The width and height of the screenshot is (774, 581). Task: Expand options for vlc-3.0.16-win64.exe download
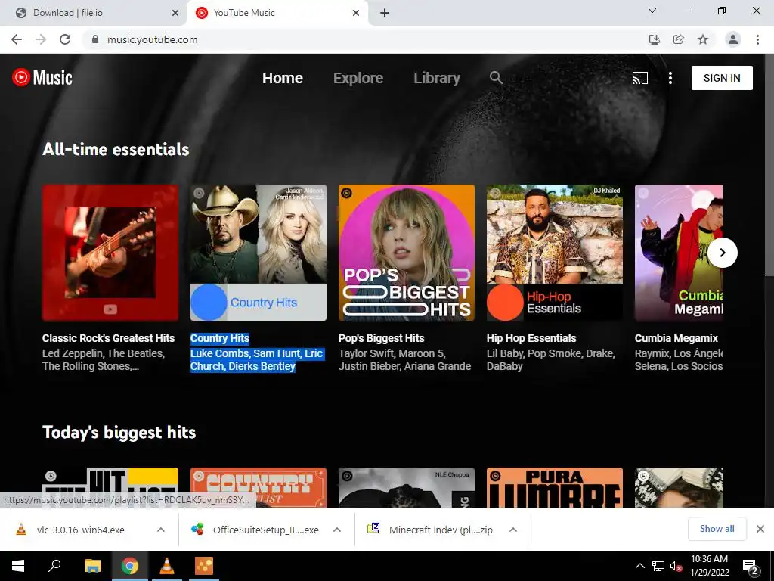(161, 530)
